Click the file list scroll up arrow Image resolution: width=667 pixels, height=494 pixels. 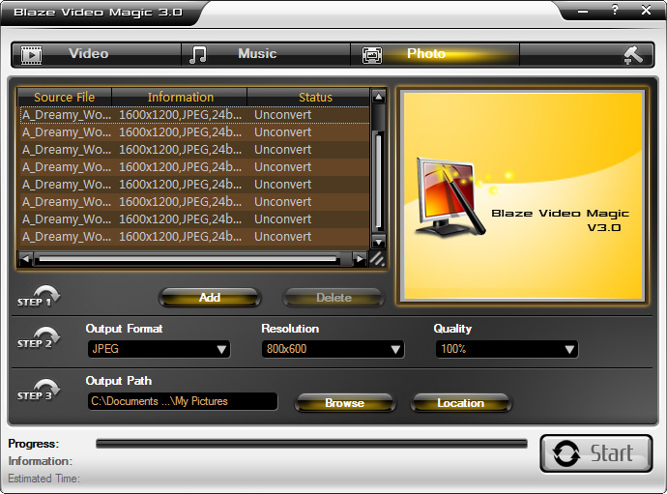point(378,97)
